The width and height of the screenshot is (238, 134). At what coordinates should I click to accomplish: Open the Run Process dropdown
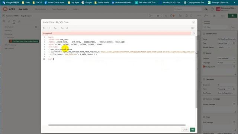pyautogui.click(x=226, y=93)
